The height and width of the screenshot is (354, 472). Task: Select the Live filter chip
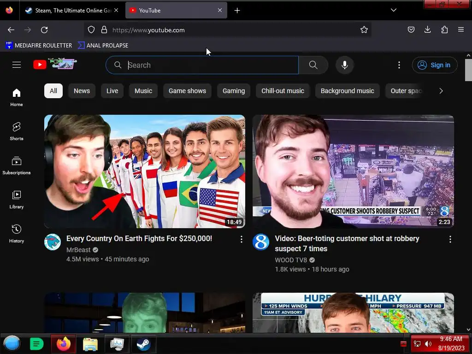point(112,91)
